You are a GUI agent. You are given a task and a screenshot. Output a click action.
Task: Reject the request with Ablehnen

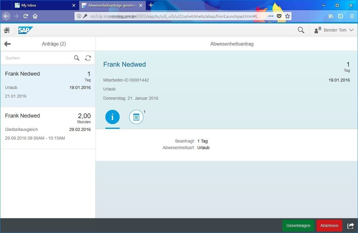tap(329, 226)
